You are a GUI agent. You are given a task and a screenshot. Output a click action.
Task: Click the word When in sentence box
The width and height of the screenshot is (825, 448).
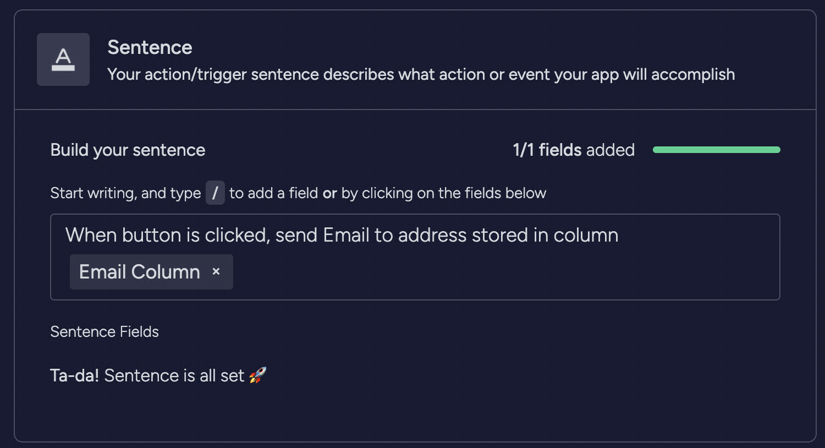[91, 235]
